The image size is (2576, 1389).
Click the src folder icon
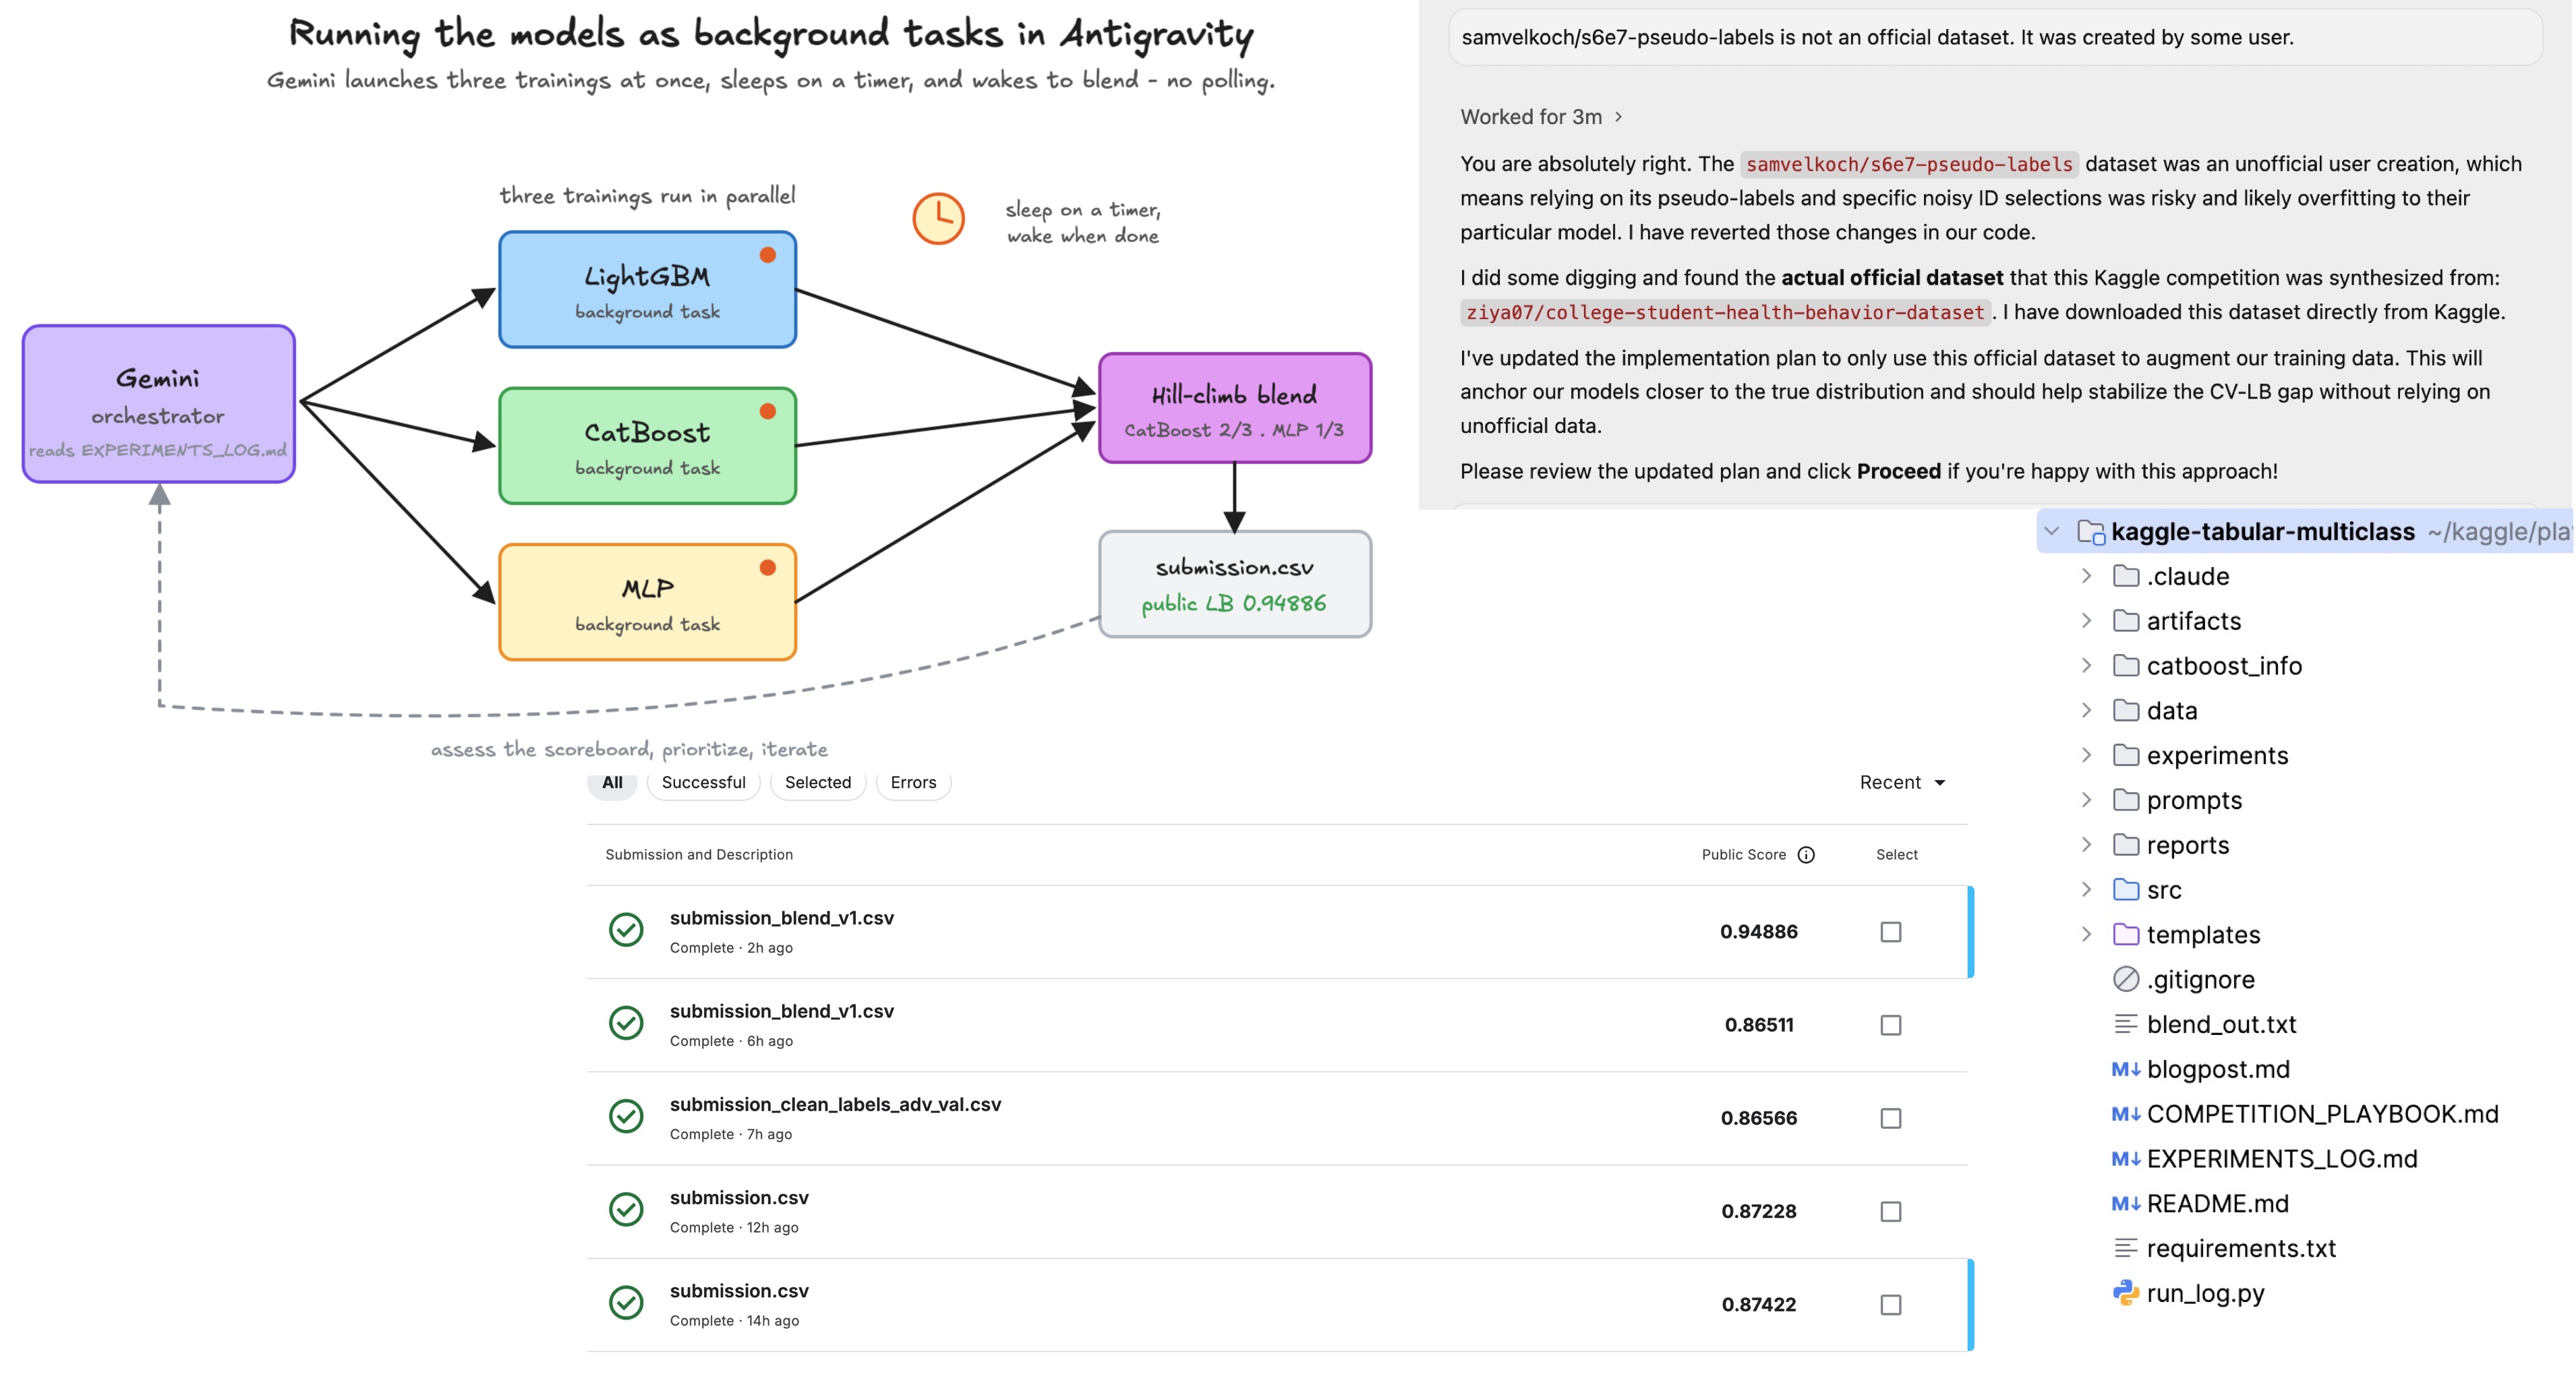click(x=2126, y=889)
